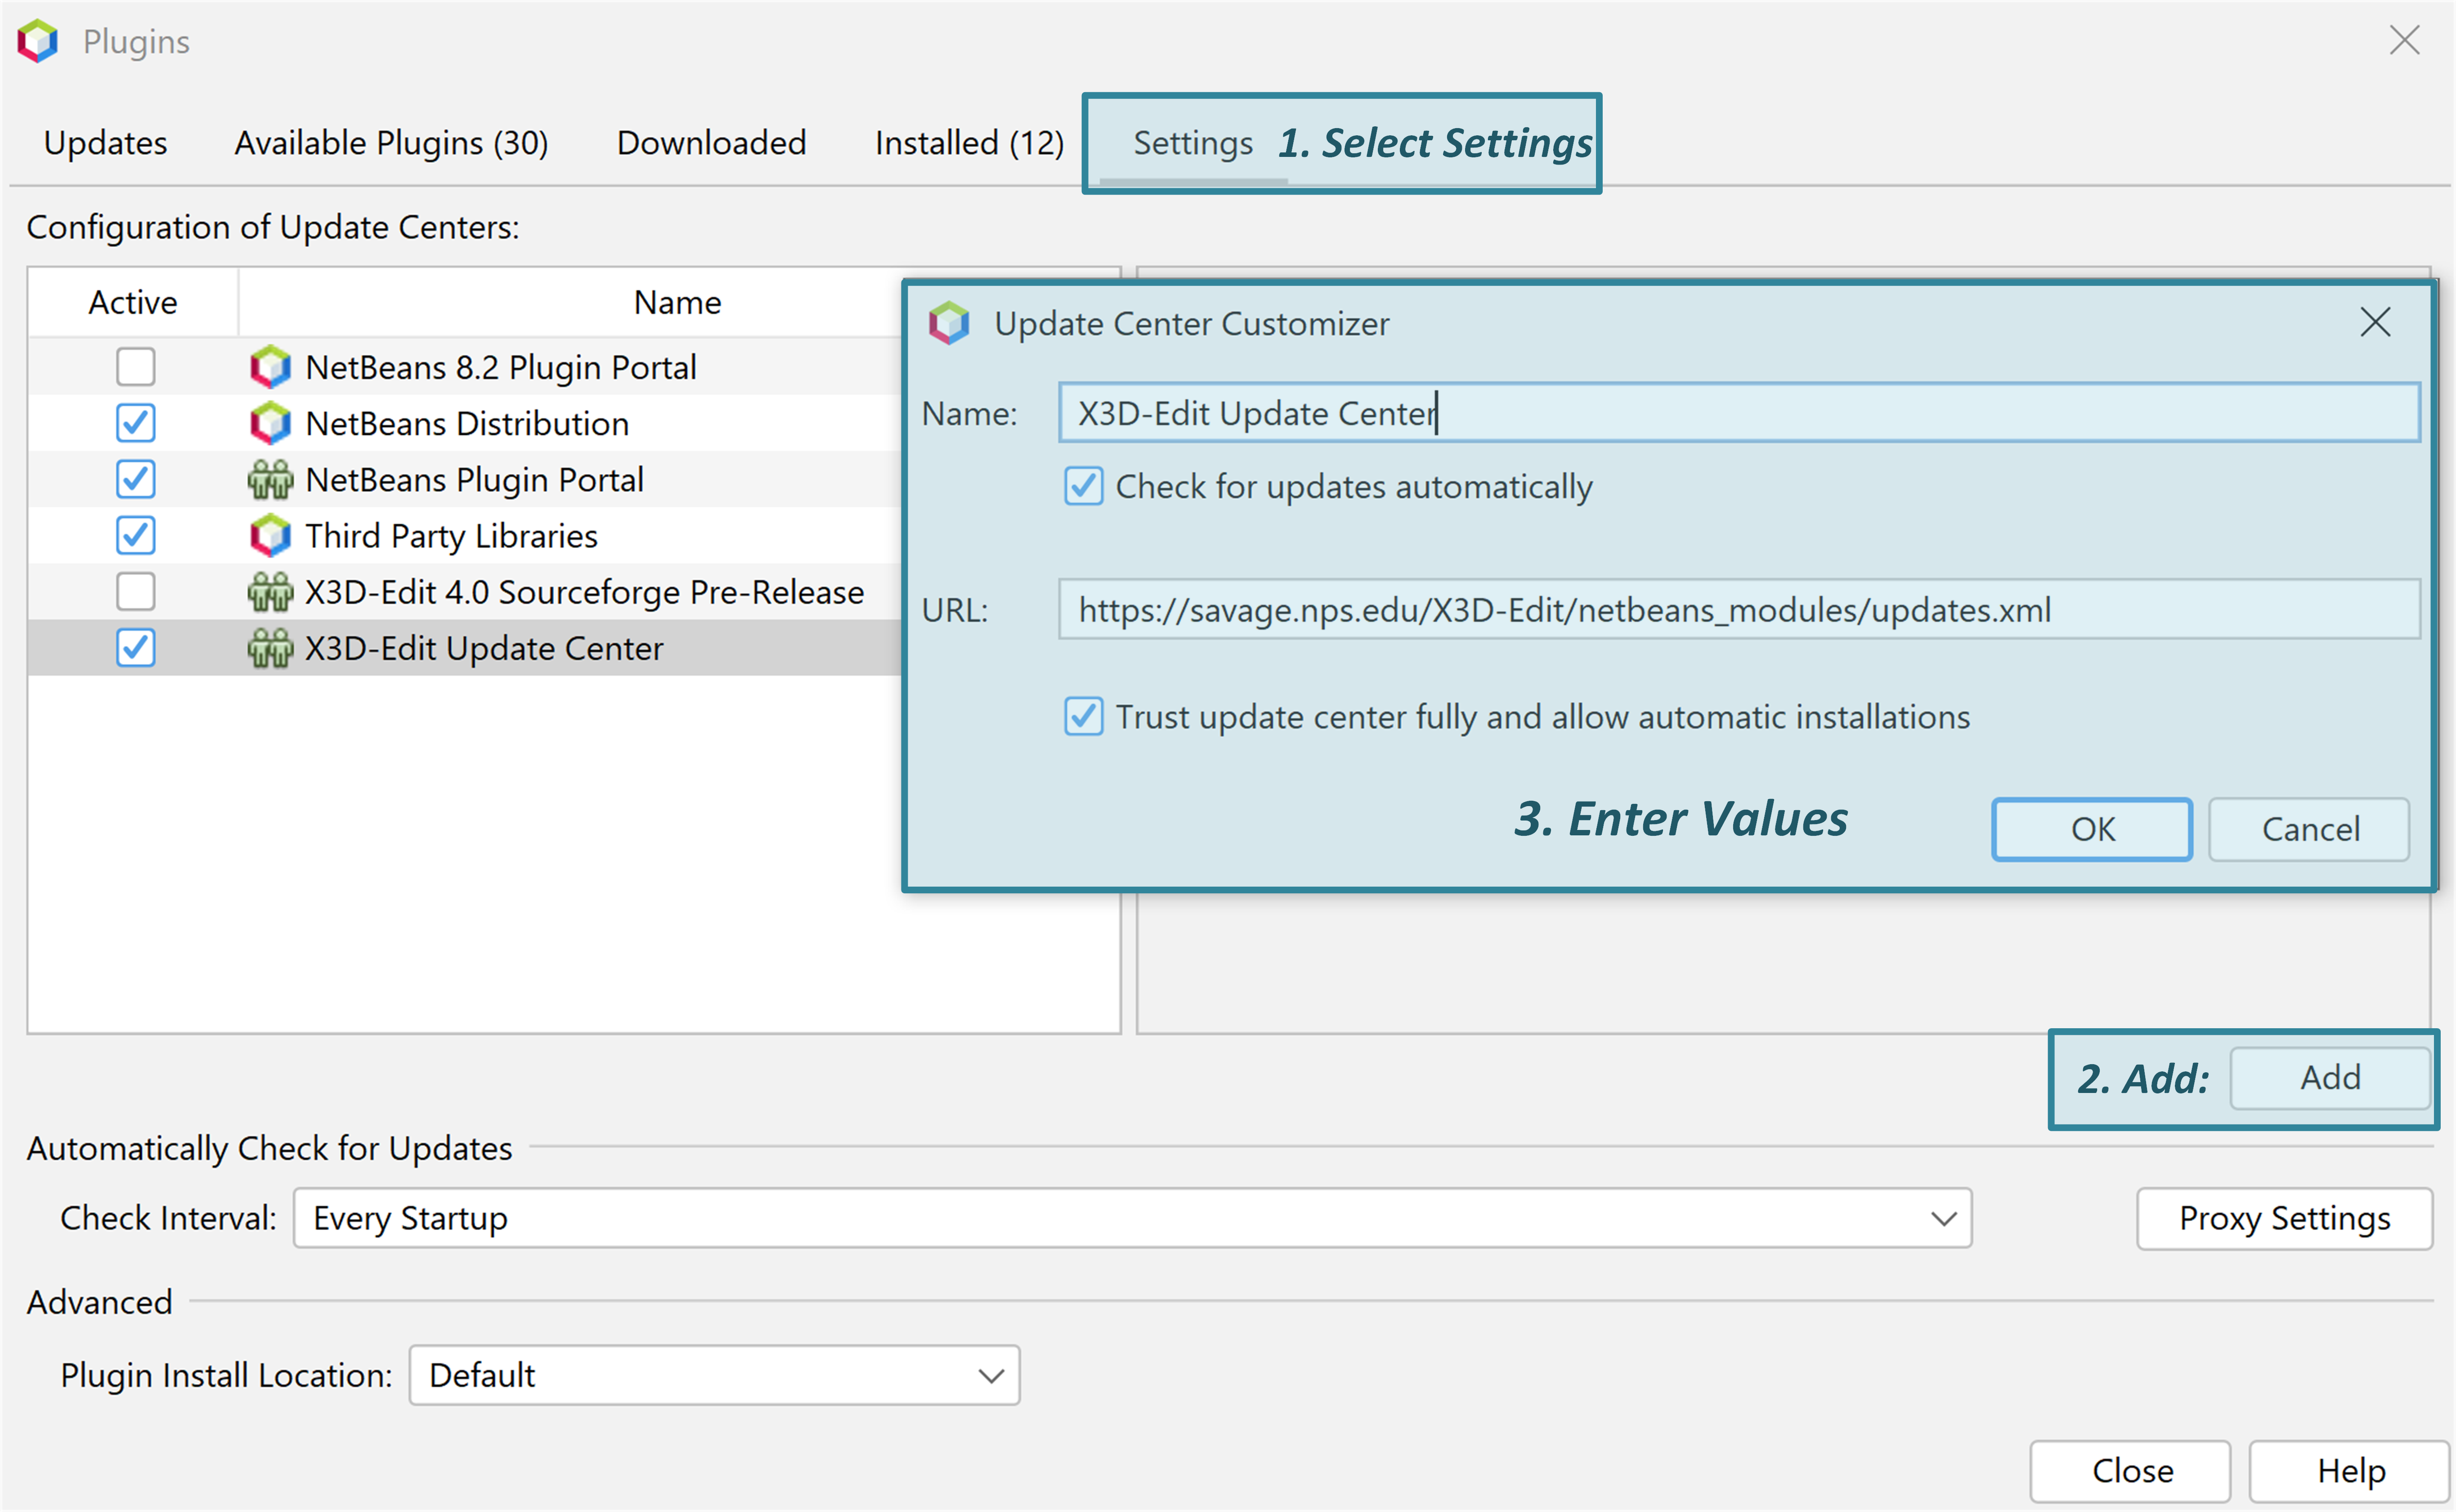Screen dimensions: 2456x1512
Task: Click the Plugins window title icon
Action: click(37, 41)
